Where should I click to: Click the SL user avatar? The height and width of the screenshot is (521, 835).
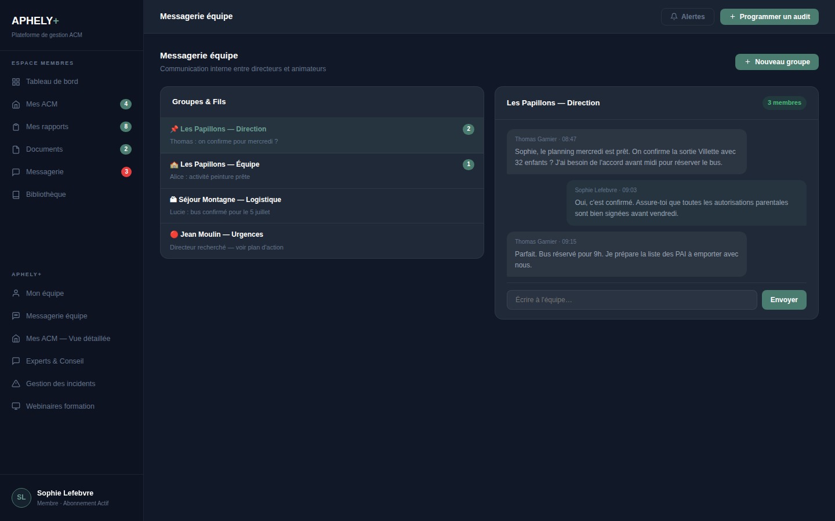point(21,498)
